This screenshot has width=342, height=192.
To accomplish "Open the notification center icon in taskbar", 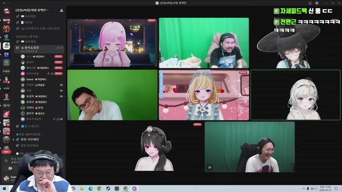I will (x=336, y=188).
